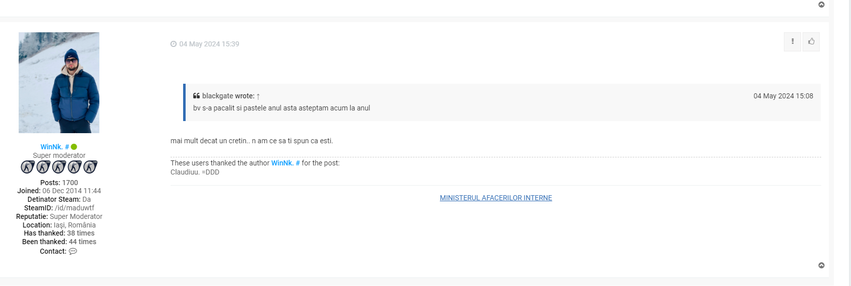
Task: Click the up-arrow next to blackgate wrote
Action: click(x=258, y=96)
